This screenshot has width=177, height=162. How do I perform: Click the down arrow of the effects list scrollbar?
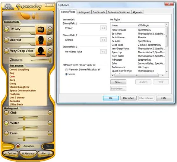166,72
